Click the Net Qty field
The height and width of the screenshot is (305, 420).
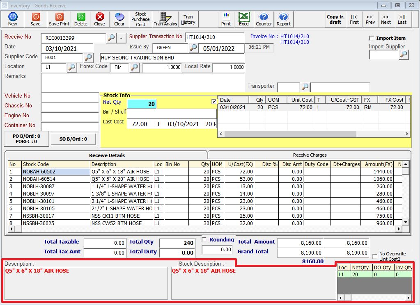(x=142, y=104)
